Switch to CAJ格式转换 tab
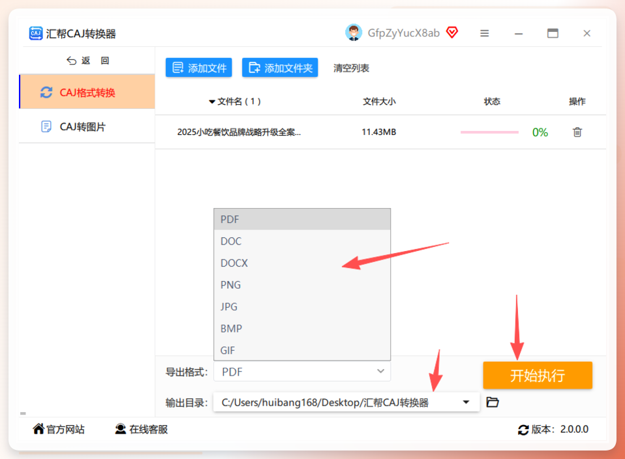Image resolution: width=625 pixels, height=459 pixels. point(87,92)
